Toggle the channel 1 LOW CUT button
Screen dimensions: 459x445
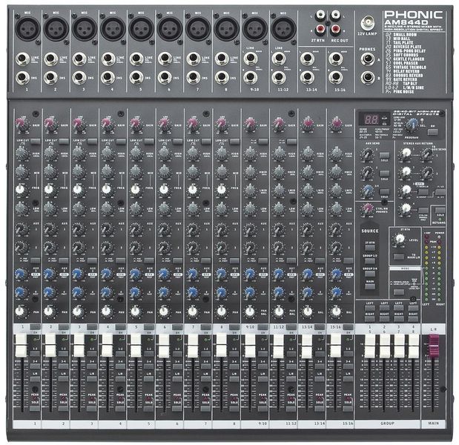[36, 142]
